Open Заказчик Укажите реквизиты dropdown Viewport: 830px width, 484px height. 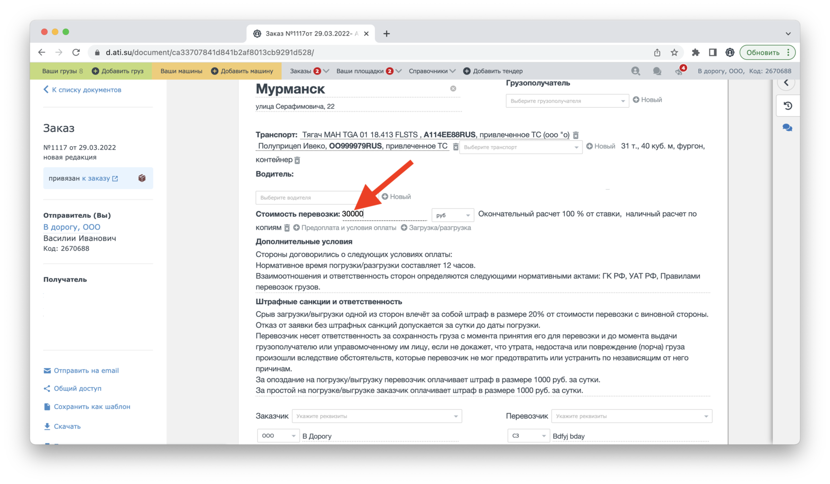click(377, 416)
